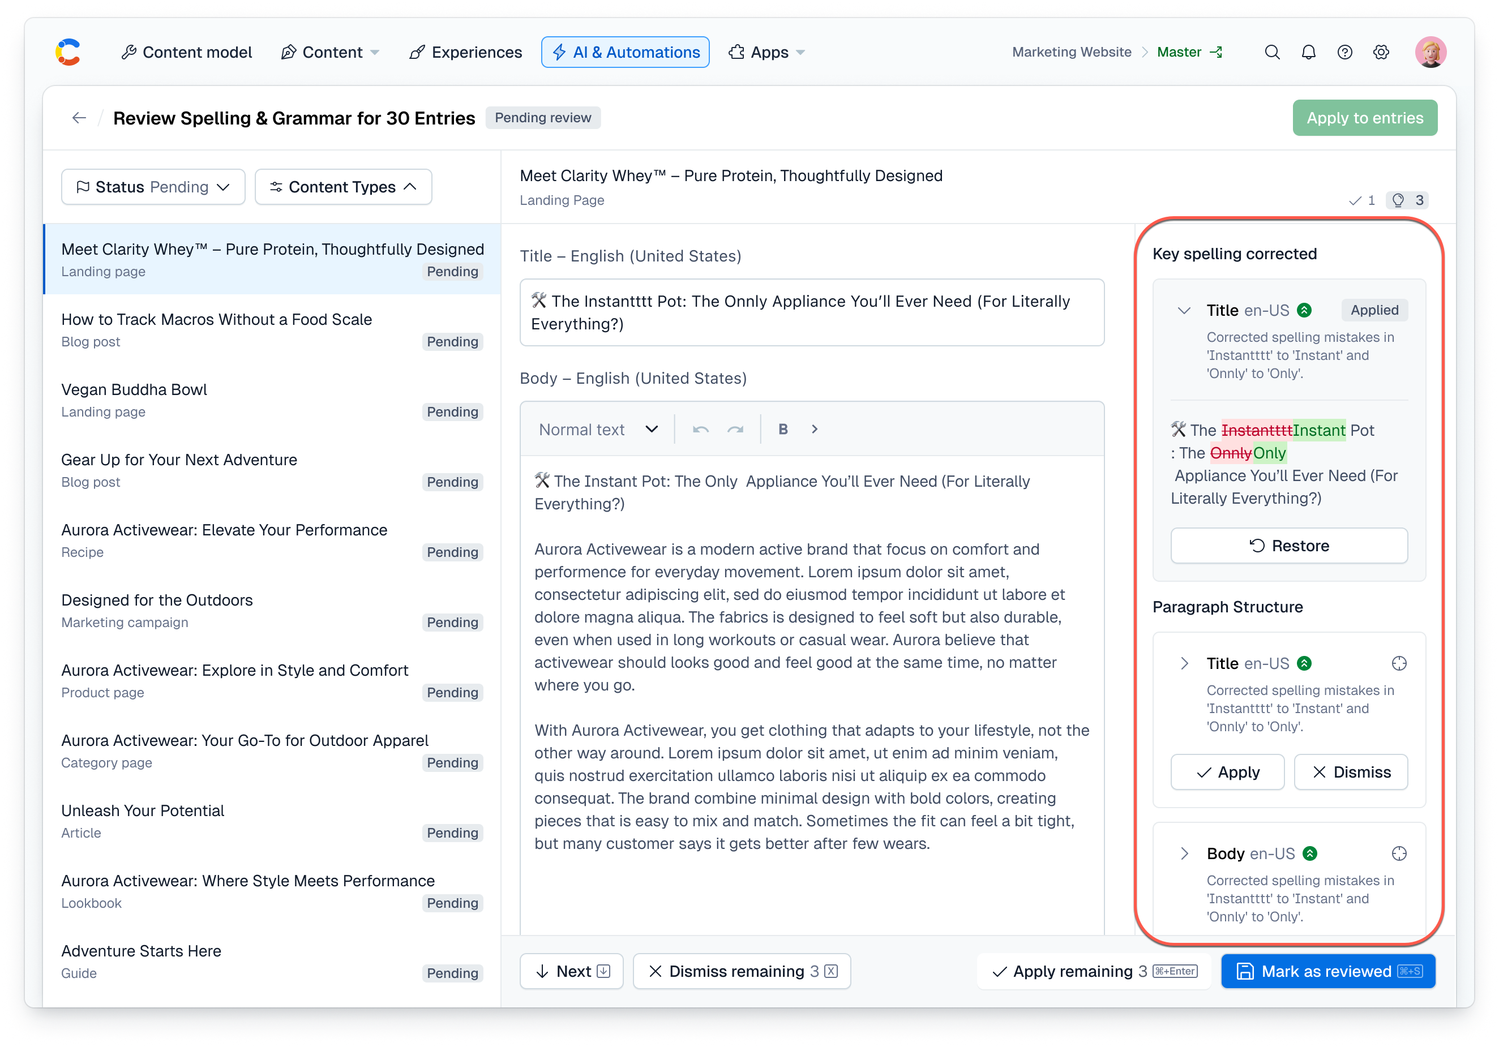
Task: Click the user avatar picture
Action: click(x=1430, y=52)
